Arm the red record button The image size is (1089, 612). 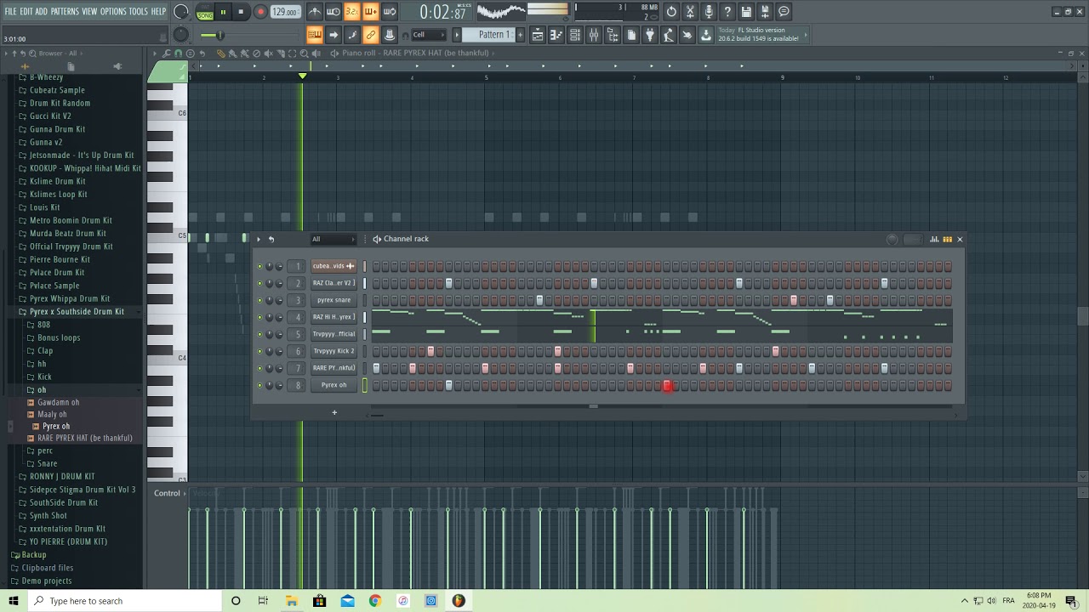click(x=260, y=12)
